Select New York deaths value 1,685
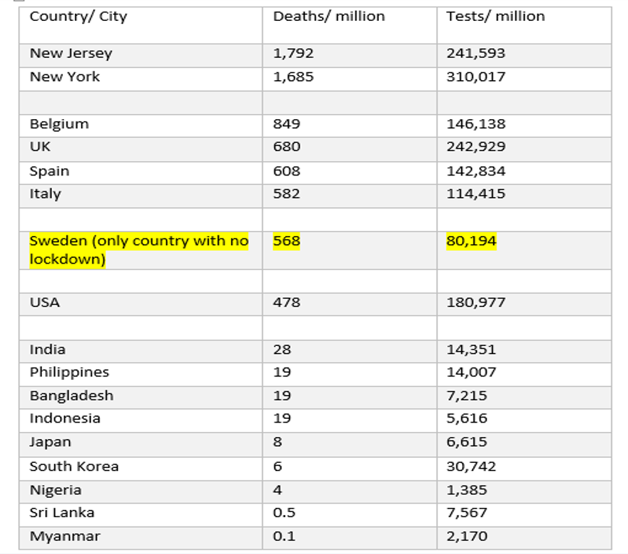Image resolution: width=628 pixels, height=554 pixels. coord(293,77)
